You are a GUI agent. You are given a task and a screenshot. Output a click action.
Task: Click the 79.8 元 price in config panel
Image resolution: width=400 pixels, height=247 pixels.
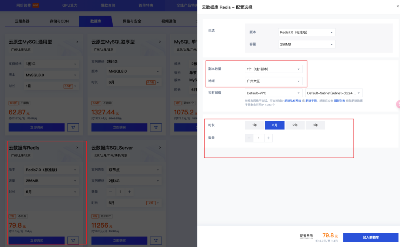(330, 235)
